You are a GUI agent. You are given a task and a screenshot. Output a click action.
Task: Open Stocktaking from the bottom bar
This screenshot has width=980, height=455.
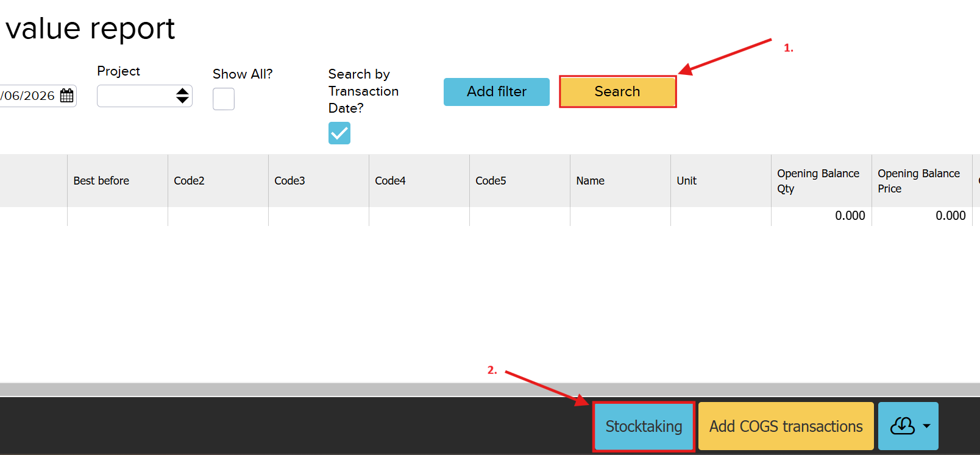pyautogui.click(x=644, y=426)
